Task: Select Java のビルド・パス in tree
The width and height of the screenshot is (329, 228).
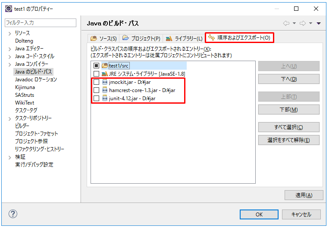Action: 33,72
